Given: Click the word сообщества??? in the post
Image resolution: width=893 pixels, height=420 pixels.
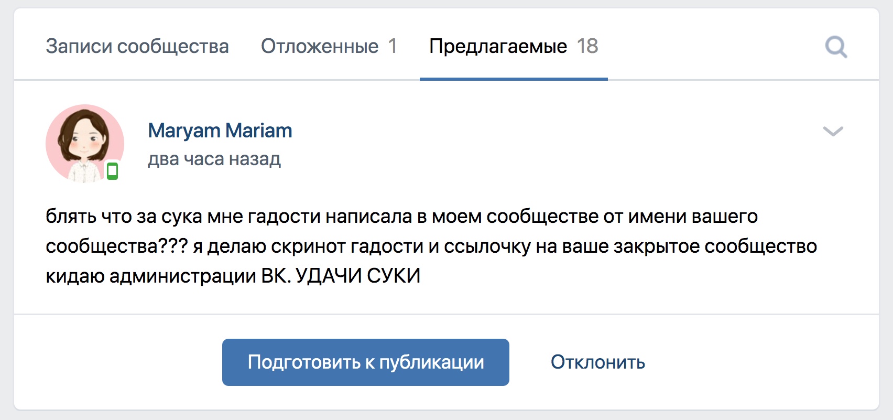Looking at the screenshot, I should (116, 246).
